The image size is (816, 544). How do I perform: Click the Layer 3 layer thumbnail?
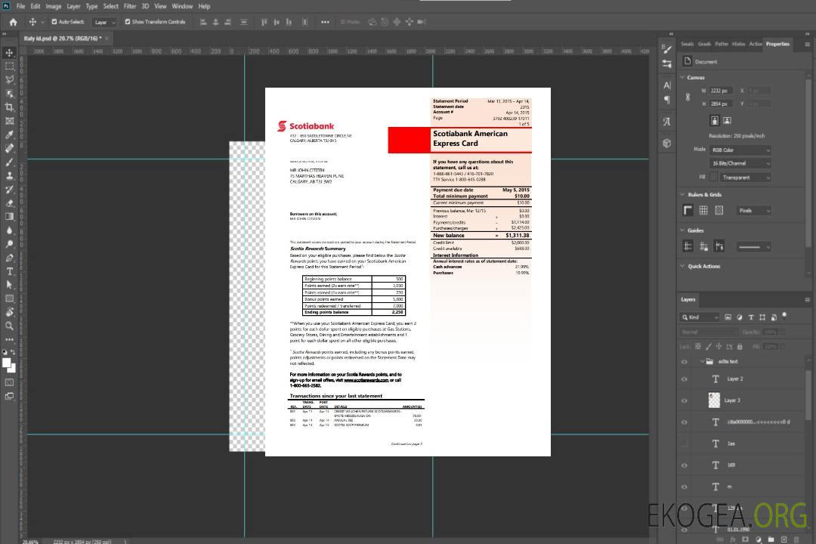pyautogui.click(x=715, y=400)
